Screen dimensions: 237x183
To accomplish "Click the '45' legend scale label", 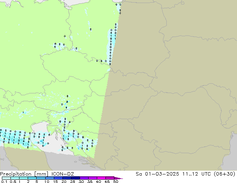I will click(x=107, y=182).
